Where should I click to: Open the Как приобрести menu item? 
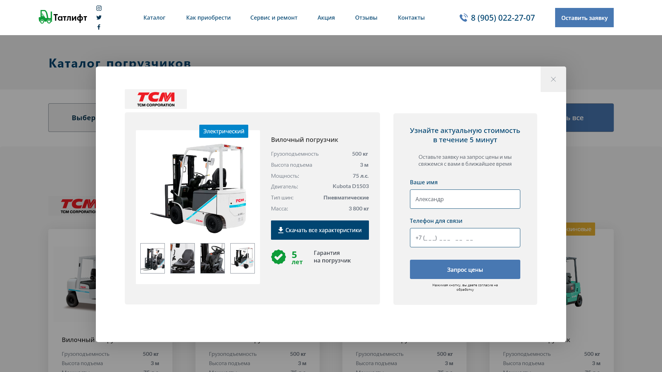pyautogui.click(x=208, y=18)
